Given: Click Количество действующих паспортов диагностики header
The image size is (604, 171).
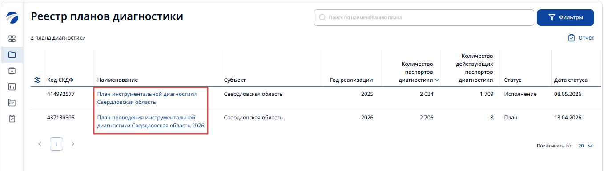Looking at the screenshot, I should 476,68.
